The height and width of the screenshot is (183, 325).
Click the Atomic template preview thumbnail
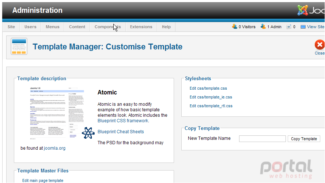coord(57,113)
